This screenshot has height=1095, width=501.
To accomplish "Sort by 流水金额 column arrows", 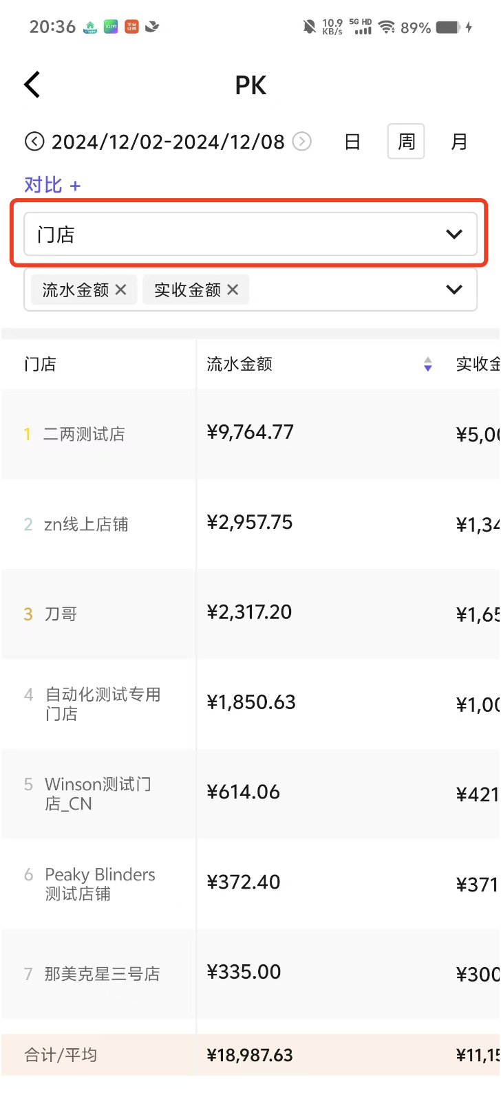I will click(x=428, y=364).
